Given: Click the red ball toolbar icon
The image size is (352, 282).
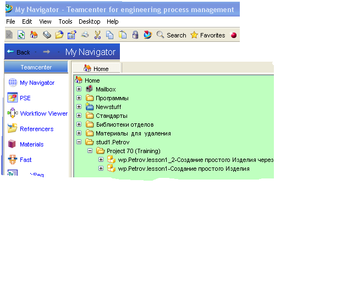Looking at the screenshot, I should 233,35.
